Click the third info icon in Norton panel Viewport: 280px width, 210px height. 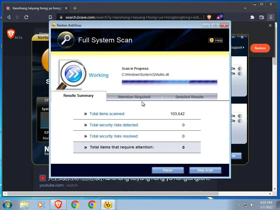click(x=240, y=116)
